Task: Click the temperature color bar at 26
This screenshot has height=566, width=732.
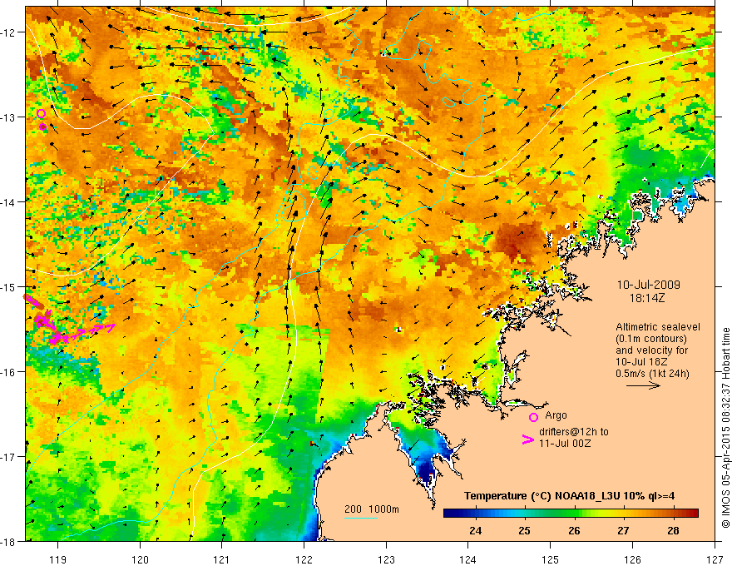Action: tap(574, 514)
